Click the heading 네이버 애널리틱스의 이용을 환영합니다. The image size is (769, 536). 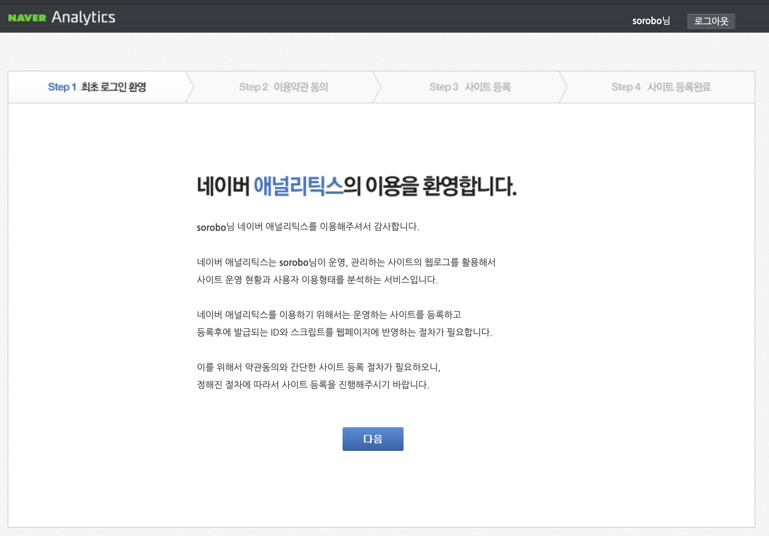[357, 186]
